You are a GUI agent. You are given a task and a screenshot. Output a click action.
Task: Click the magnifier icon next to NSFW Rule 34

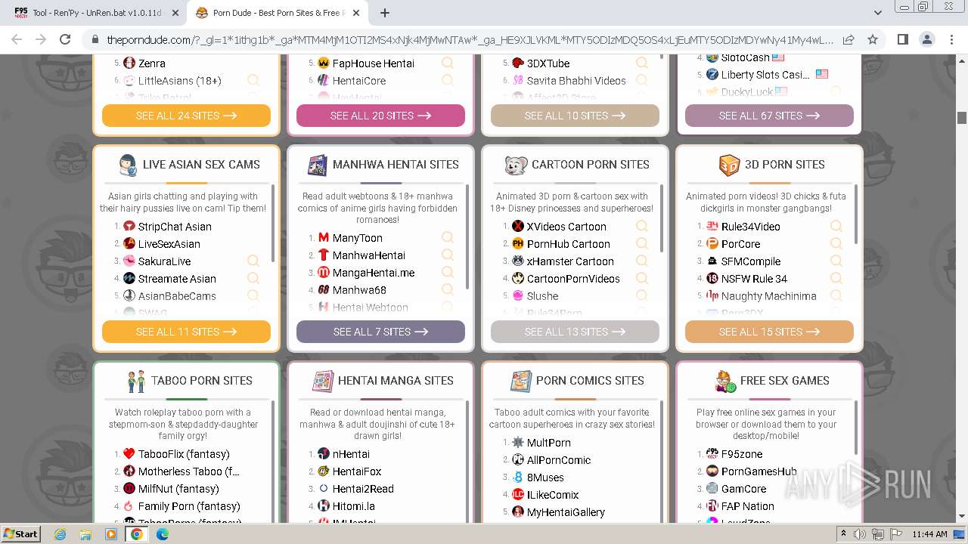(836, 278)
